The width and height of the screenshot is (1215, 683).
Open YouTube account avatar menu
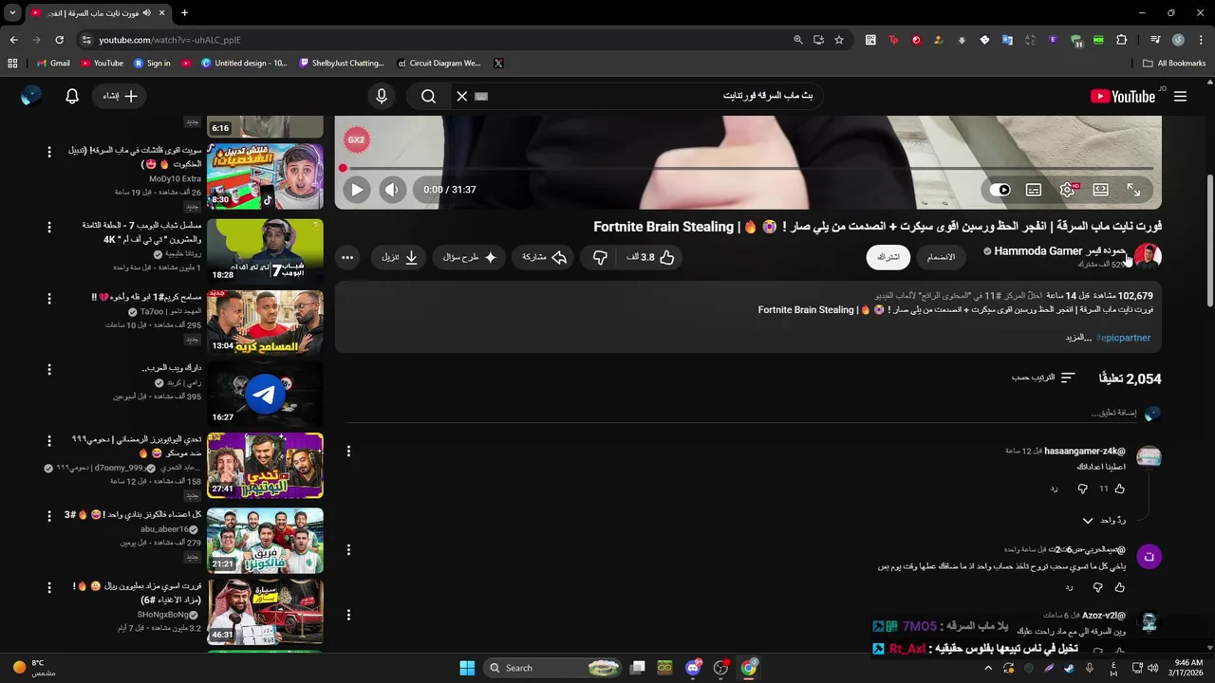tap(31, 96)
